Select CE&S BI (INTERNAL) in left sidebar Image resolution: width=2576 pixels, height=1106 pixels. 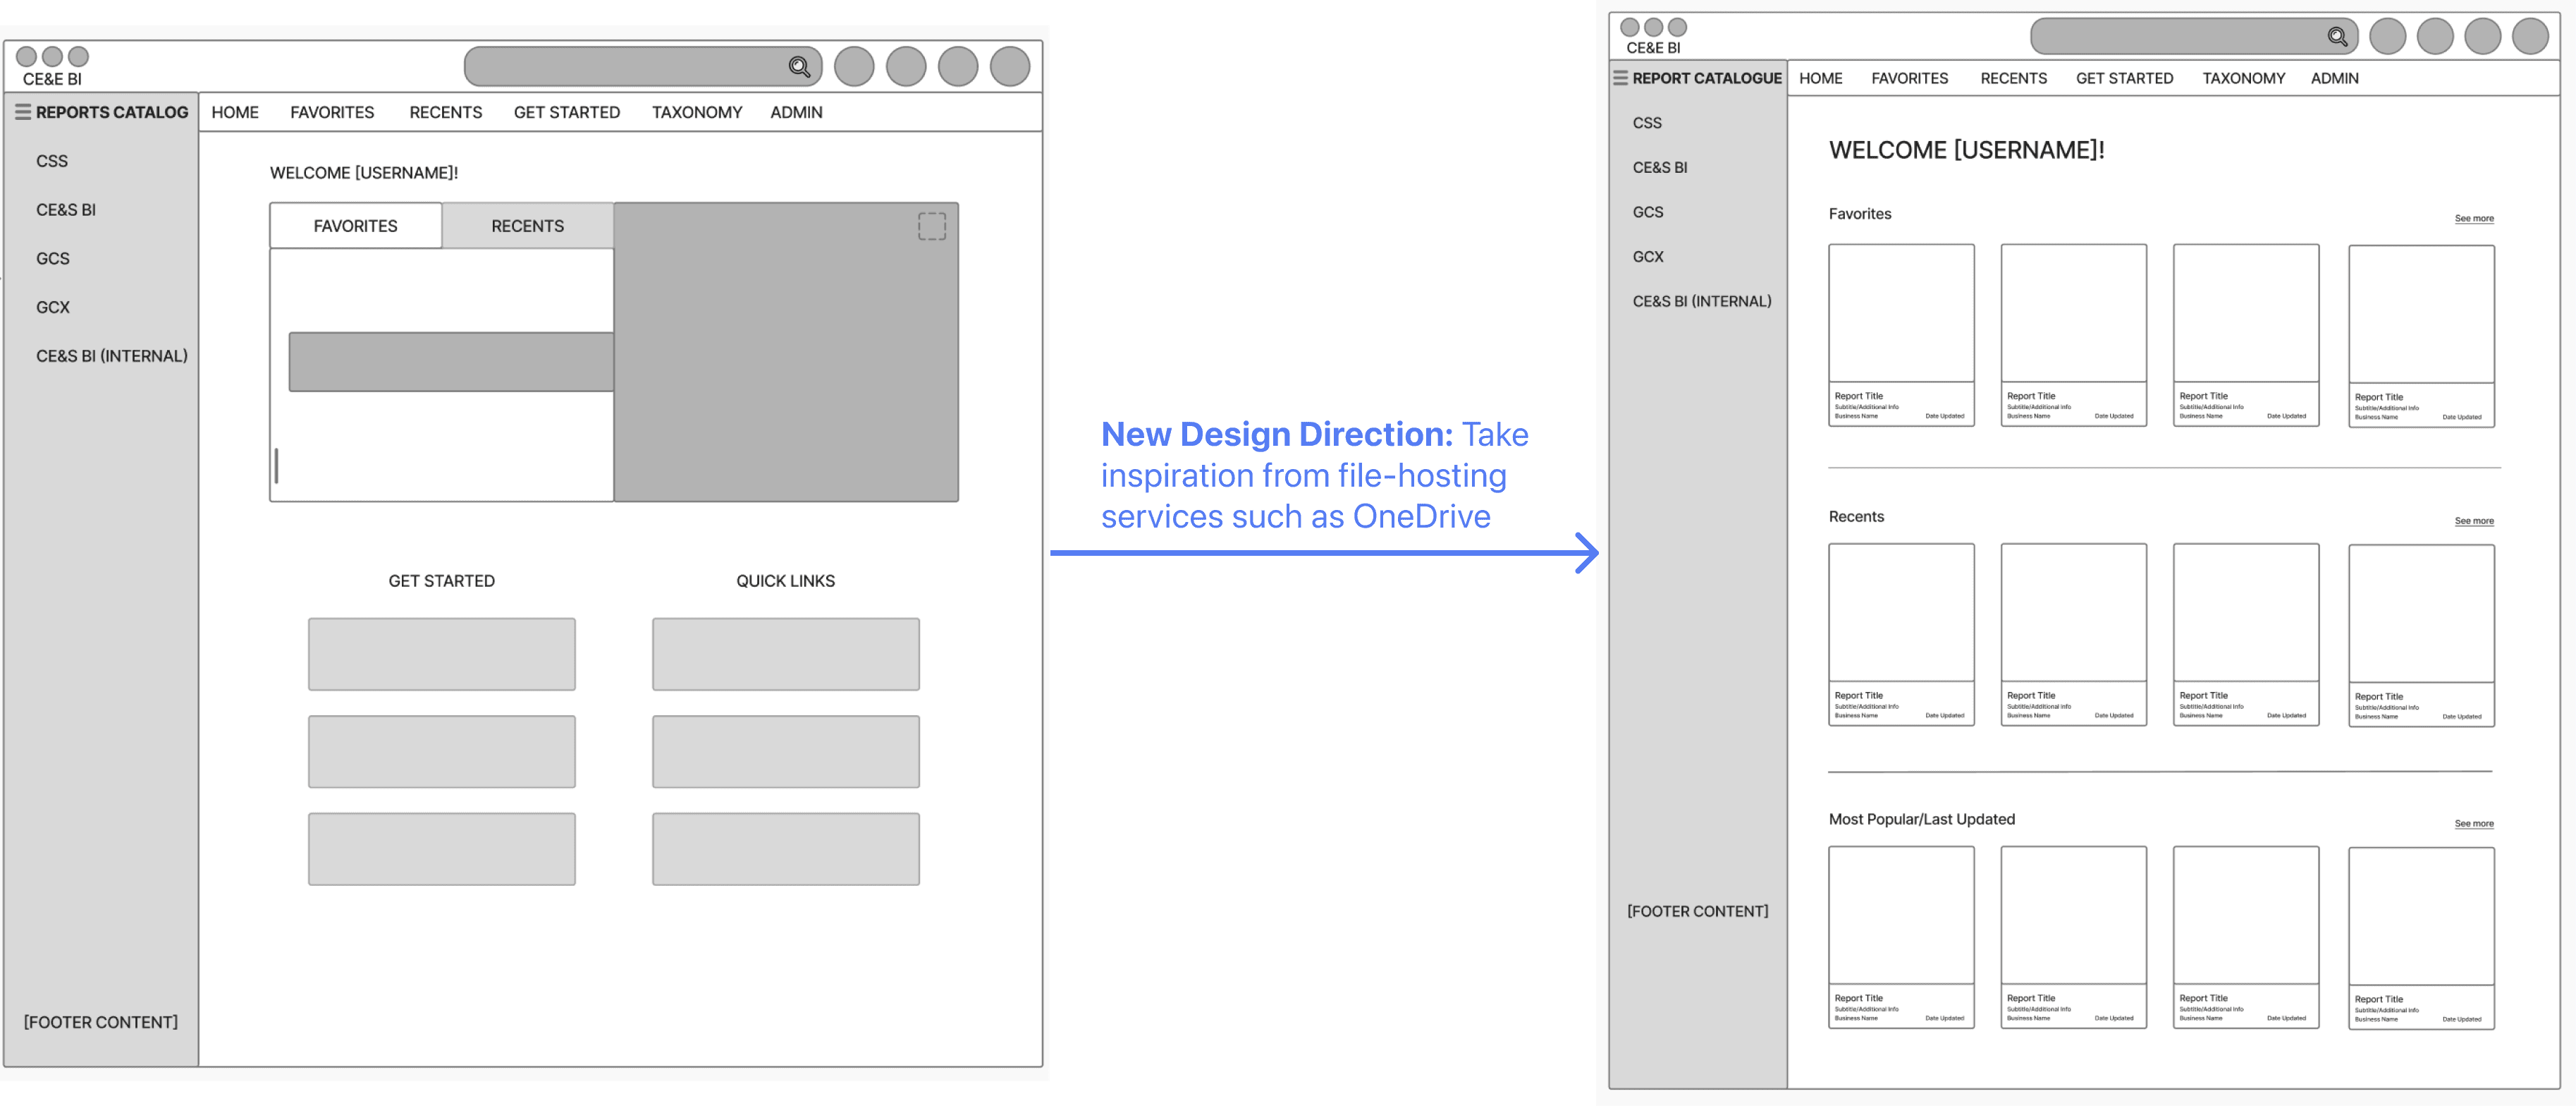(111, 356)
